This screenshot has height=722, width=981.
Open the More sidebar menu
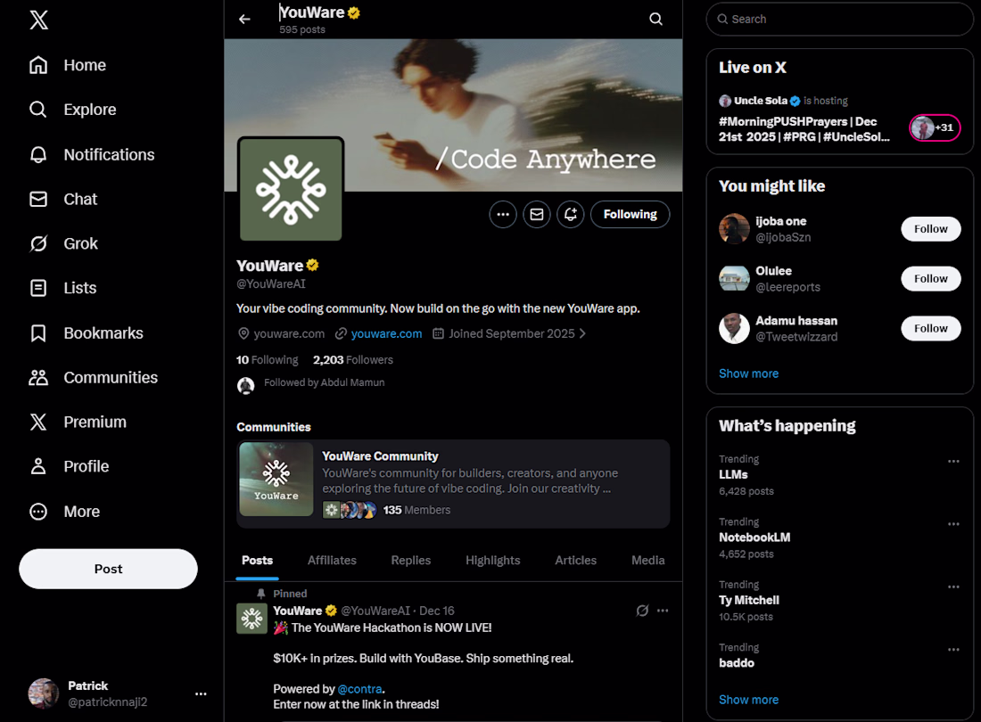64,512
